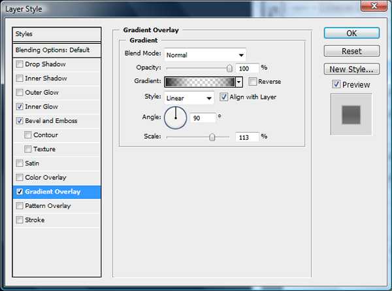
Task: Click the Reset button
Action: [x=351, y=51]
